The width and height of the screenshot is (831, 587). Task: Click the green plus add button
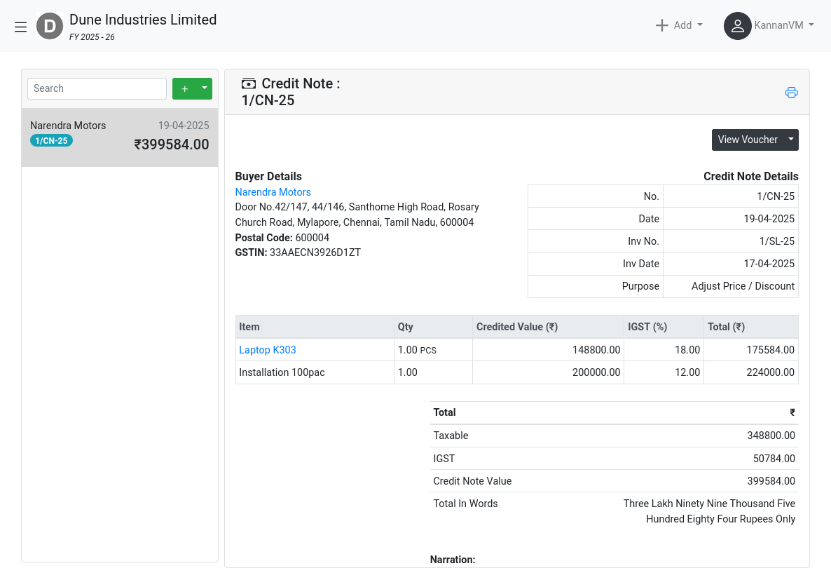184,88
